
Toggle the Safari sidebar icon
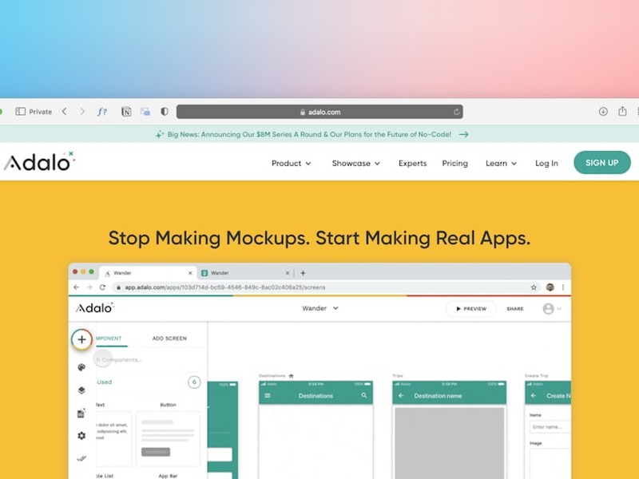[x=21, y=112]
